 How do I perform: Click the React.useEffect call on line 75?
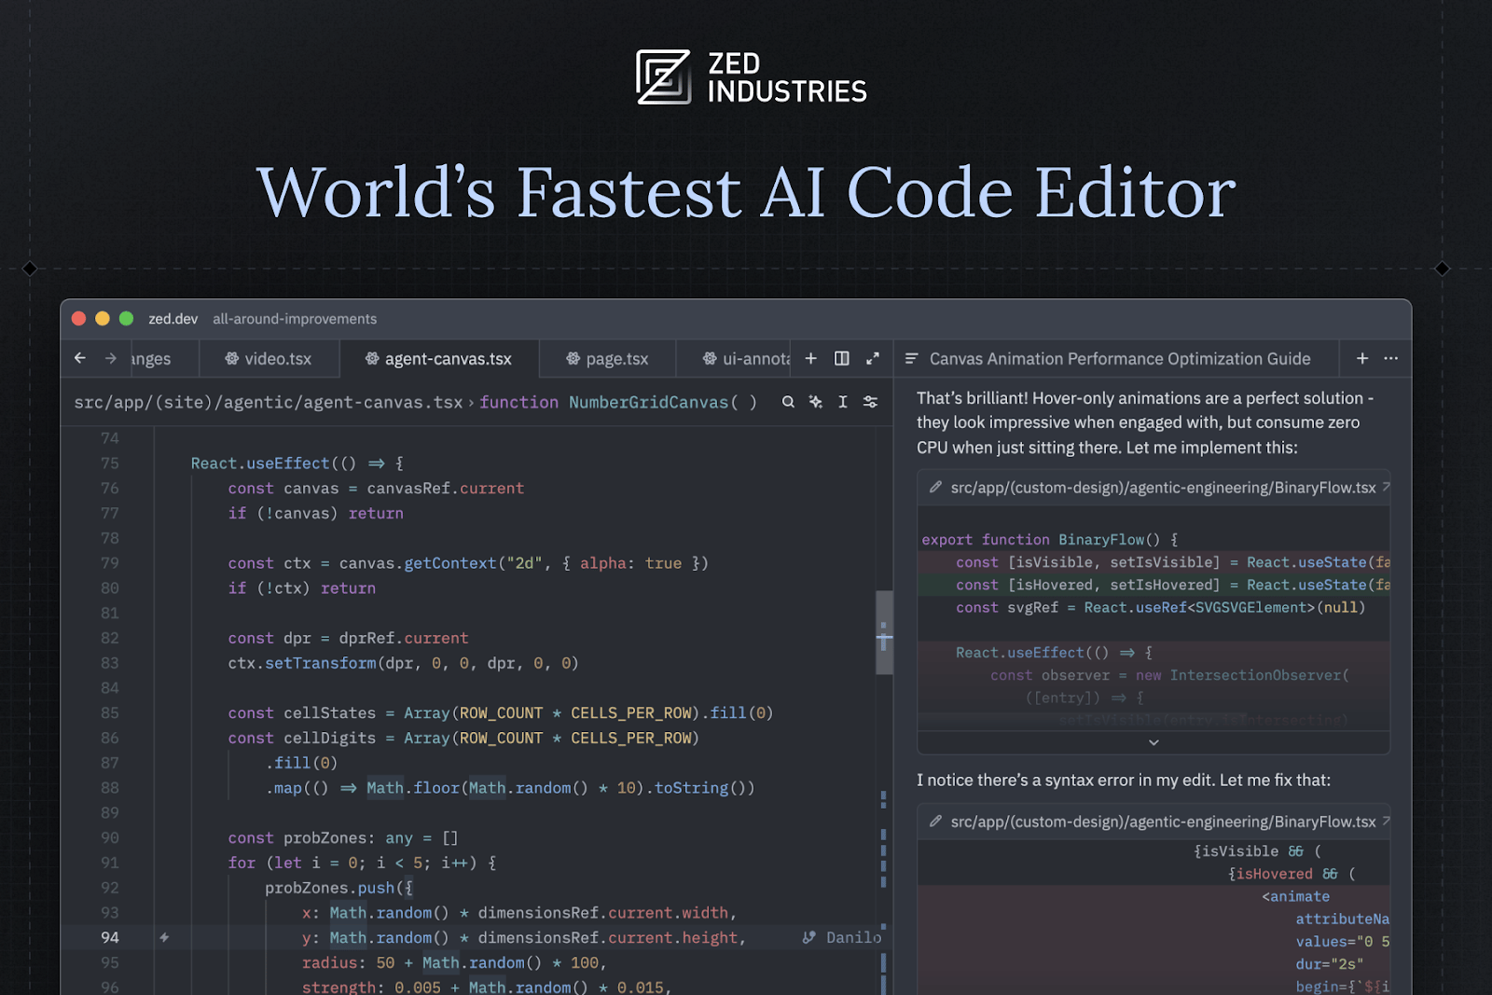click(260, 463)
